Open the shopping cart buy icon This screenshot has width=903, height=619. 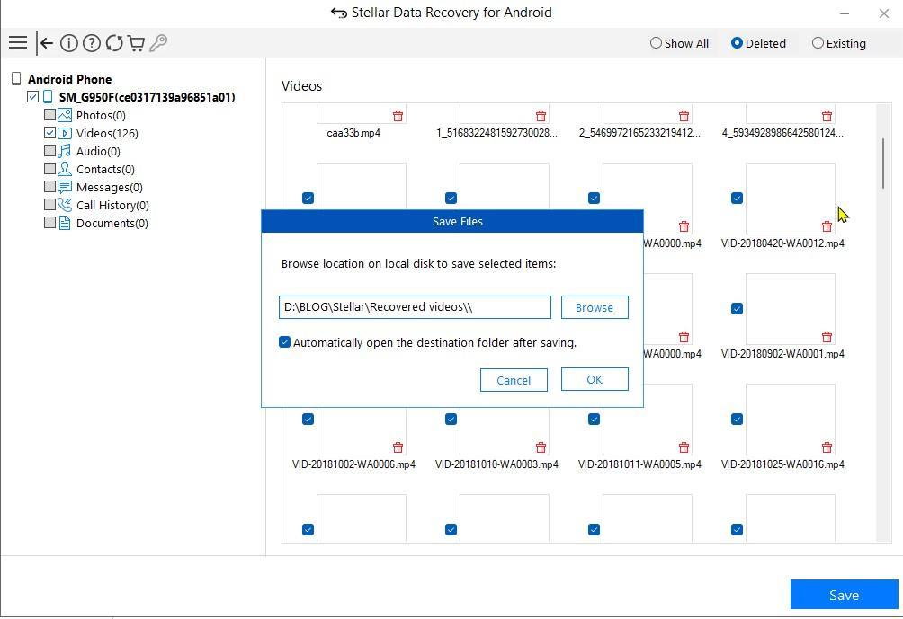(x=136, y=43)
